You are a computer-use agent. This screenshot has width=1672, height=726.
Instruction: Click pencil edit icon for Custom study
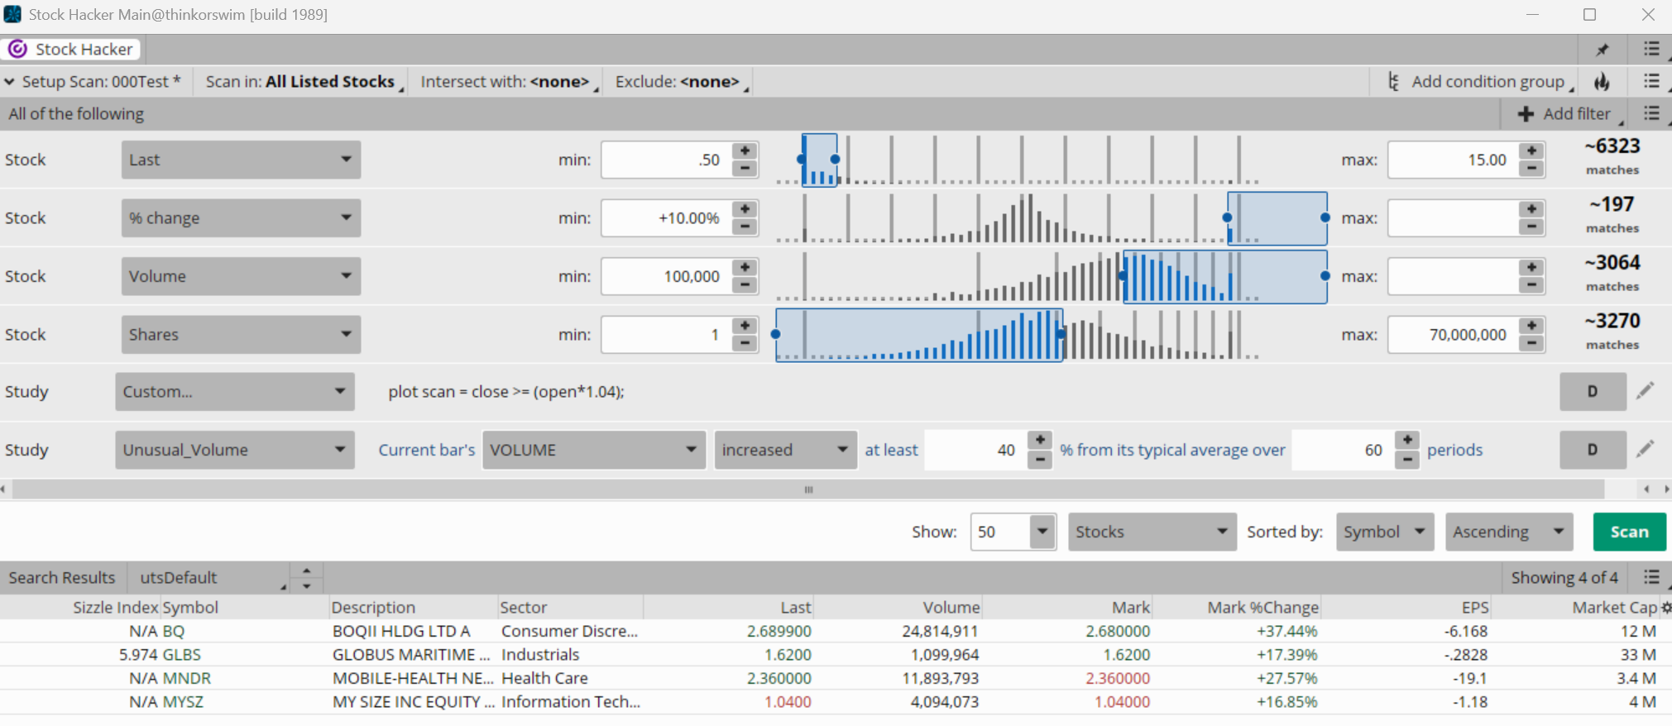pyautogui.click(x=1646, y=391)
